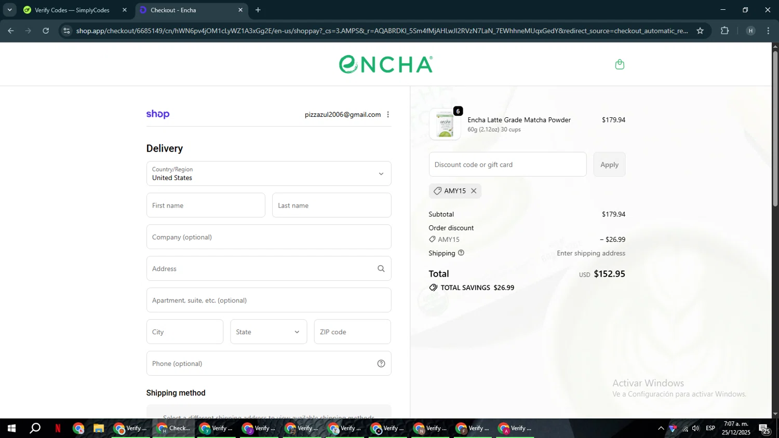Click the ESP language indicator
This screenshot has height=438, width=779.
tap(710, 428)
